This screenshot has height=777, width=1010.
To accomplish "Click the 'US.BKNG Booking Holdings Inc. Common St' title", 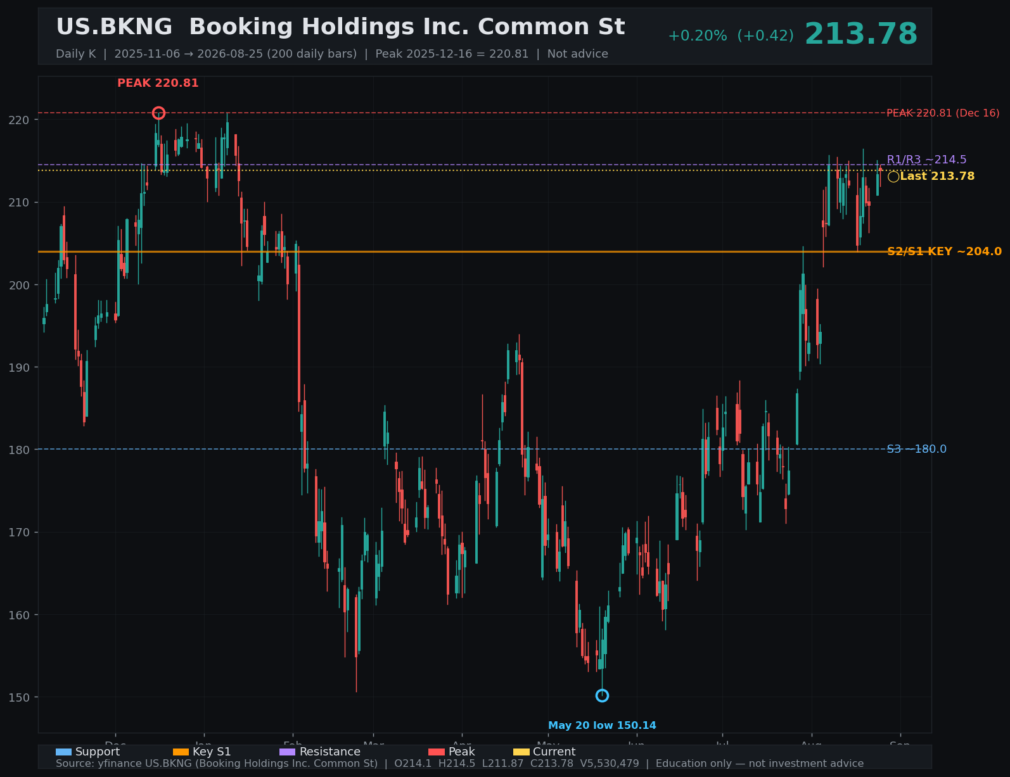I will point(340,27).
